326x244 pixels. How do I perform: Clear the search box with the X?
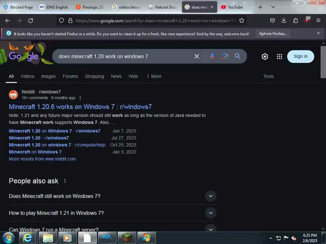(197, 56)
